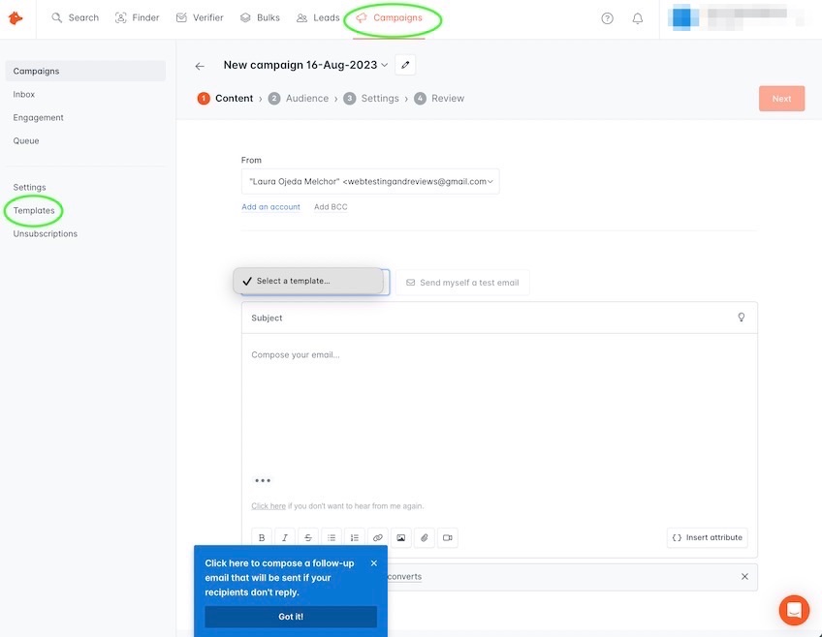Image resolution: width=822 pixels, height=637 pixels.
Task: Insert a hyperlink
Action: (378, 537)
